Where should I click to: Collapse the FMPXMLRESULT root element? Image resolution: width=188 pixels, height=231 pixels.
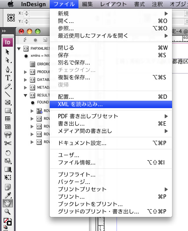pyautogui.click(x=19, y=49)
